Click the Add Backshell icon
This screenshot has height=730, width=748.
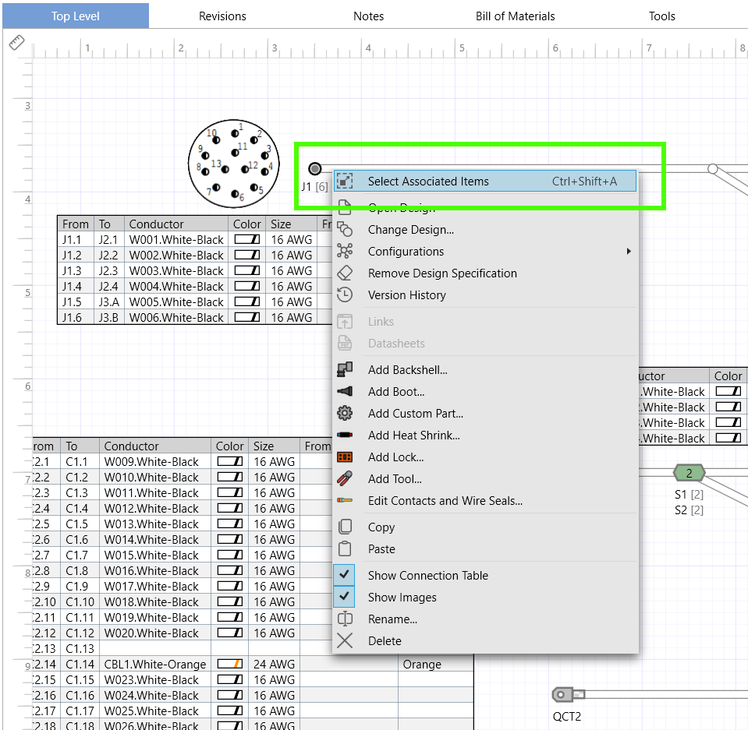click(x=345, y=370)
